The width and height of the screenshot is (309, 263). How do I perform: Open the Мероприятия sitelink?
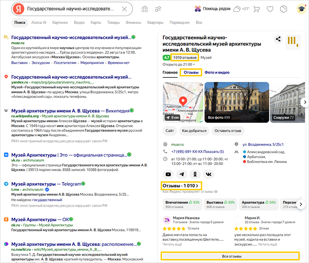click(92, 63)
